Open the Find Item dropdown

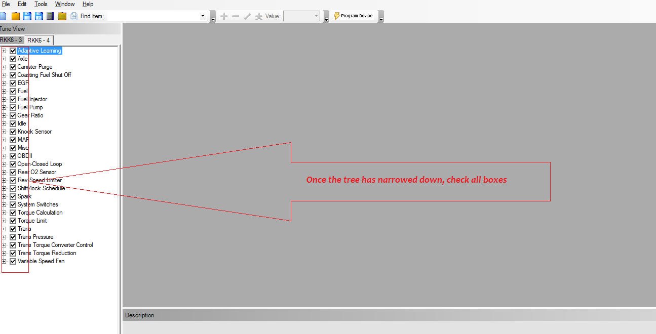click(x=203, y=16)
